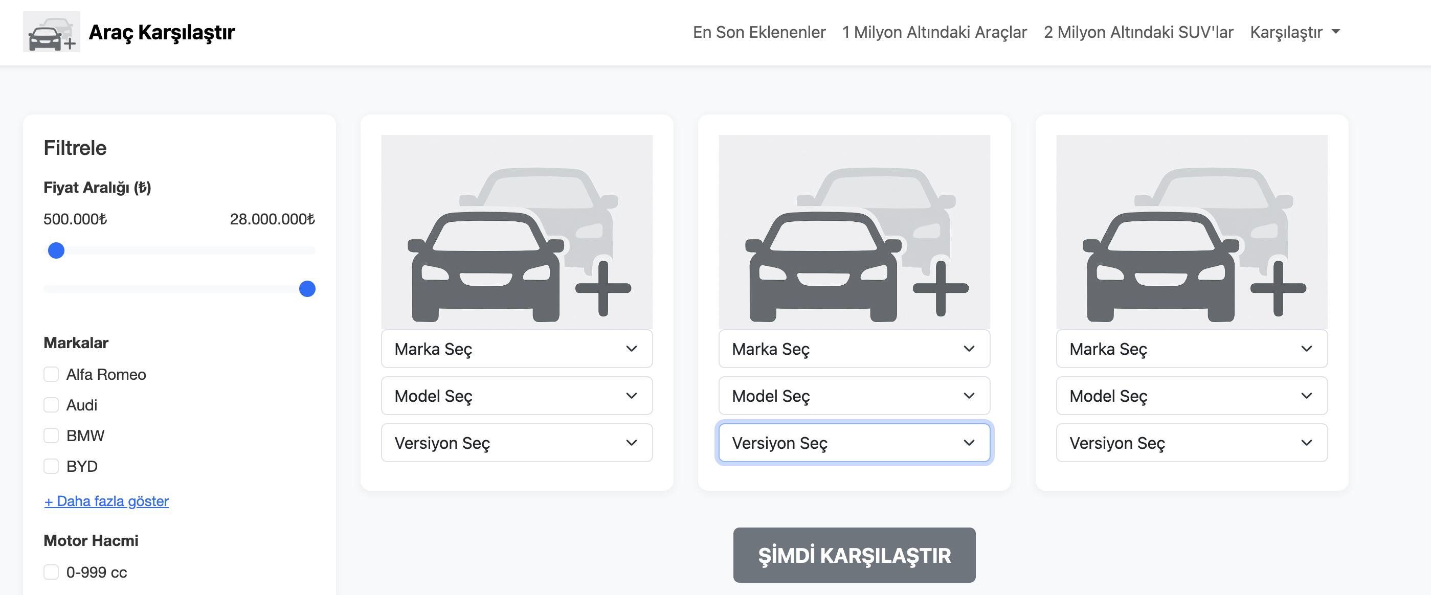The image size is (1431, 595).
Task: Open En Son Eklenenler menu item
Action: pyautogui.click(x=759, y=32)
